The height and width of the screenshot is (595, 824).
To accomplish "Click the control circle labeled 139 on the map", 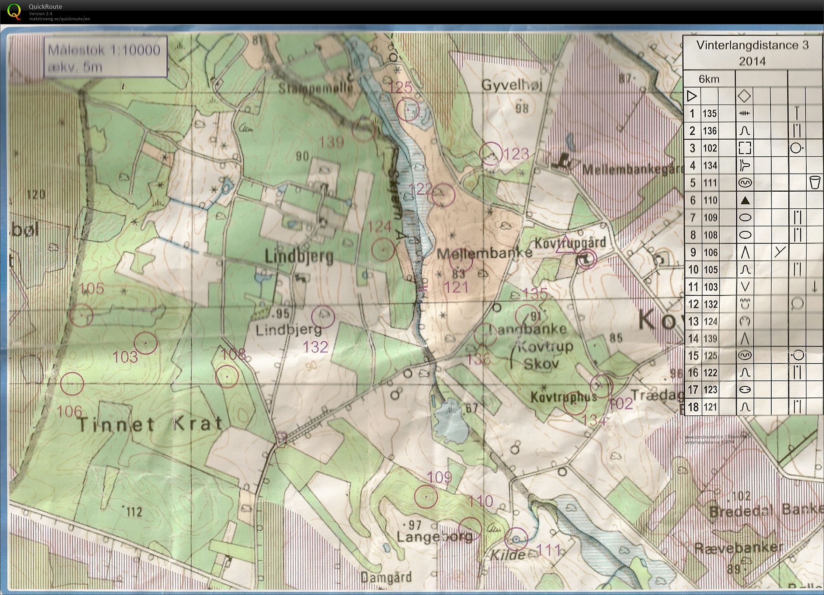I will 364,130.
